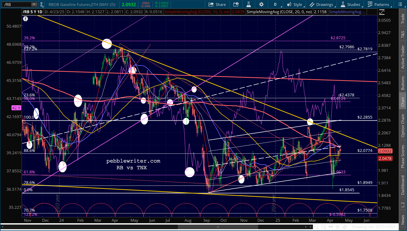This screenshot has height=231, width=407.
Task: Click the $2.8725 price level label
Action: (x=338, y=38)
